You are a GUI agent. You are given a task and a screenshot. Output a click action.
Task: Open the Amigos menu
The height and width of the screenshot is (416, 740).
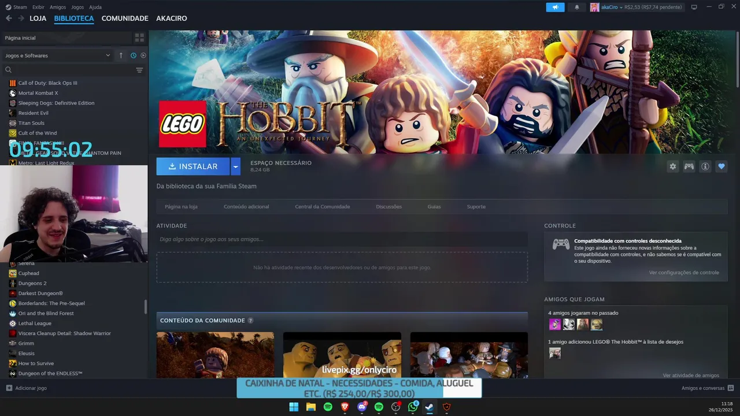[x=58, y=7]
